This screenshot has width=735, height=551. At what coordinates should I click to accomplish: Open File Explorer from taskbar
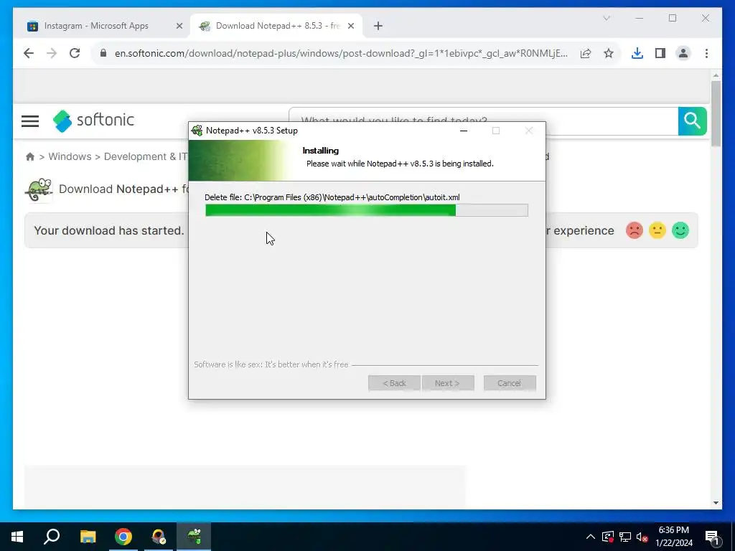tap(88, 537)
